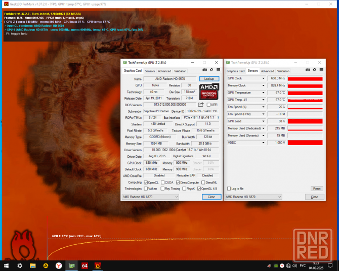Enable the Log to file checkbox
Viewport: 339px width, 271px height.
pos(229,189)
